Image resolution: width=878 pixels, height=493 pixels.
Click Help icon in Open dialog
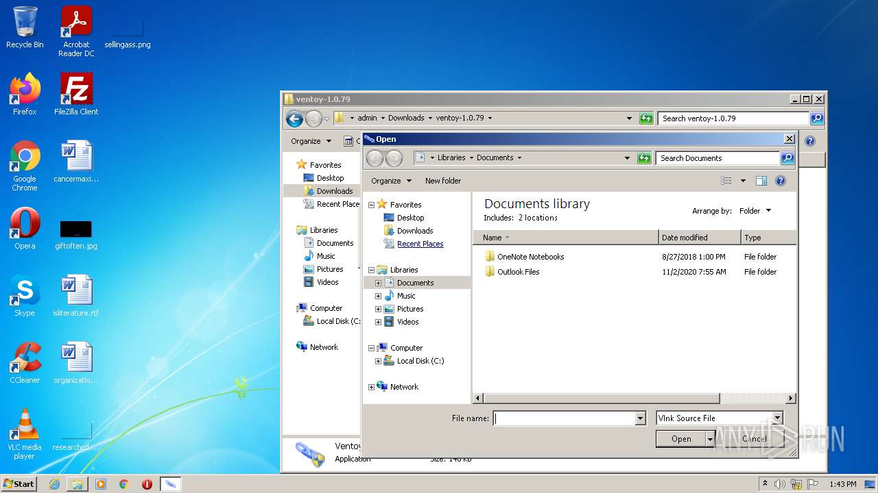[780, 181]
